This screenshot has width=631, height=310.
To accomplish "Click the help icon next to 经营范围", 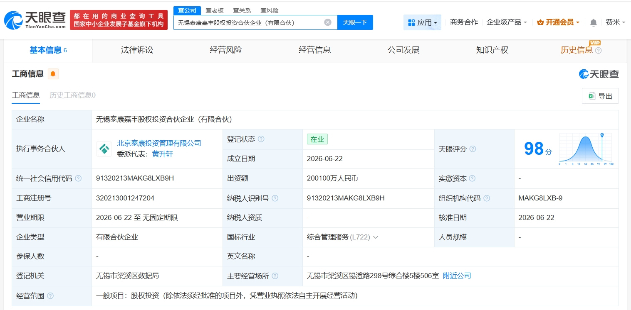I will (50, 296).
